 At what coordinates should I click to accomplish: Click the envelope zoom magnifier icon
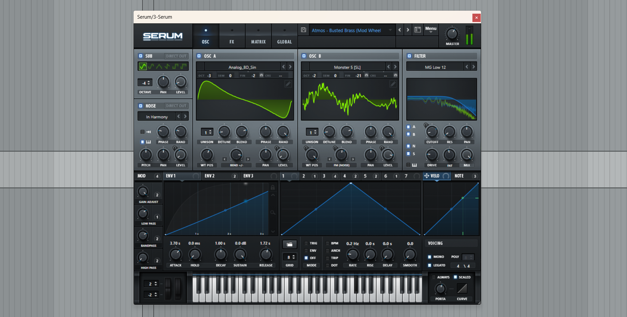(273, 212)
